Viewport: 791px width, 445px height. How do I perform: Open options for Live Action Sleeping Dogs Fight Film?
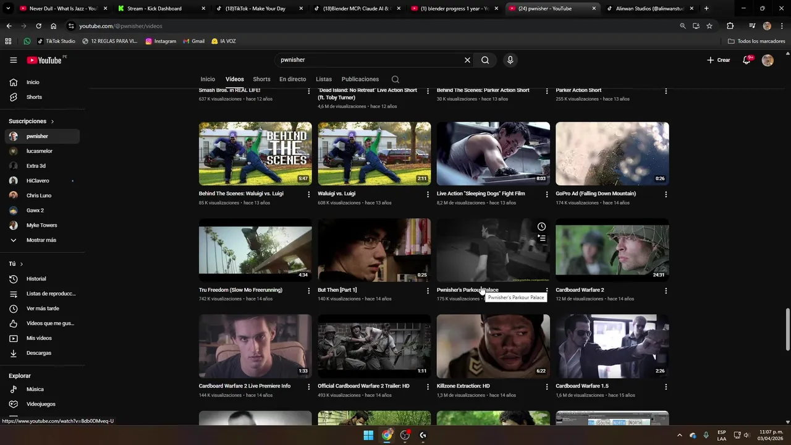[x=546, y=194]
